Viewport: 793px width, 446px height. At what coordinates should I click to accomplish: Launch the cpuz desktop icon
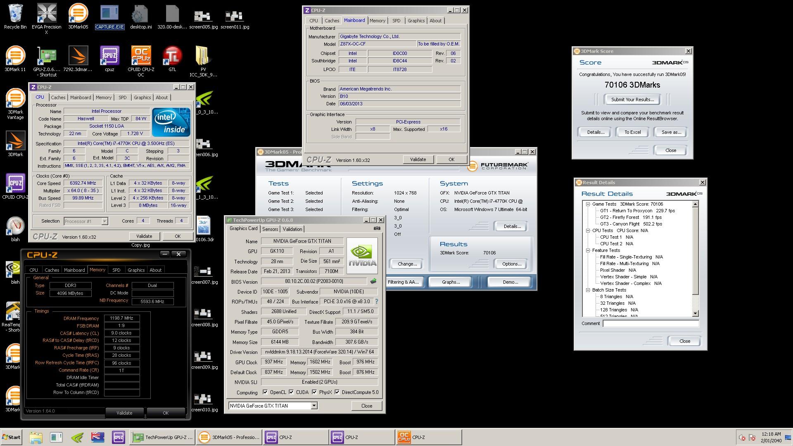tap(109, 59)
